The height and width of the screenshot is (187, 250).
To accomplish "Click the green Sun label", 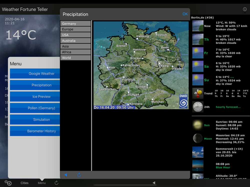I will click(x=207, y=125).
